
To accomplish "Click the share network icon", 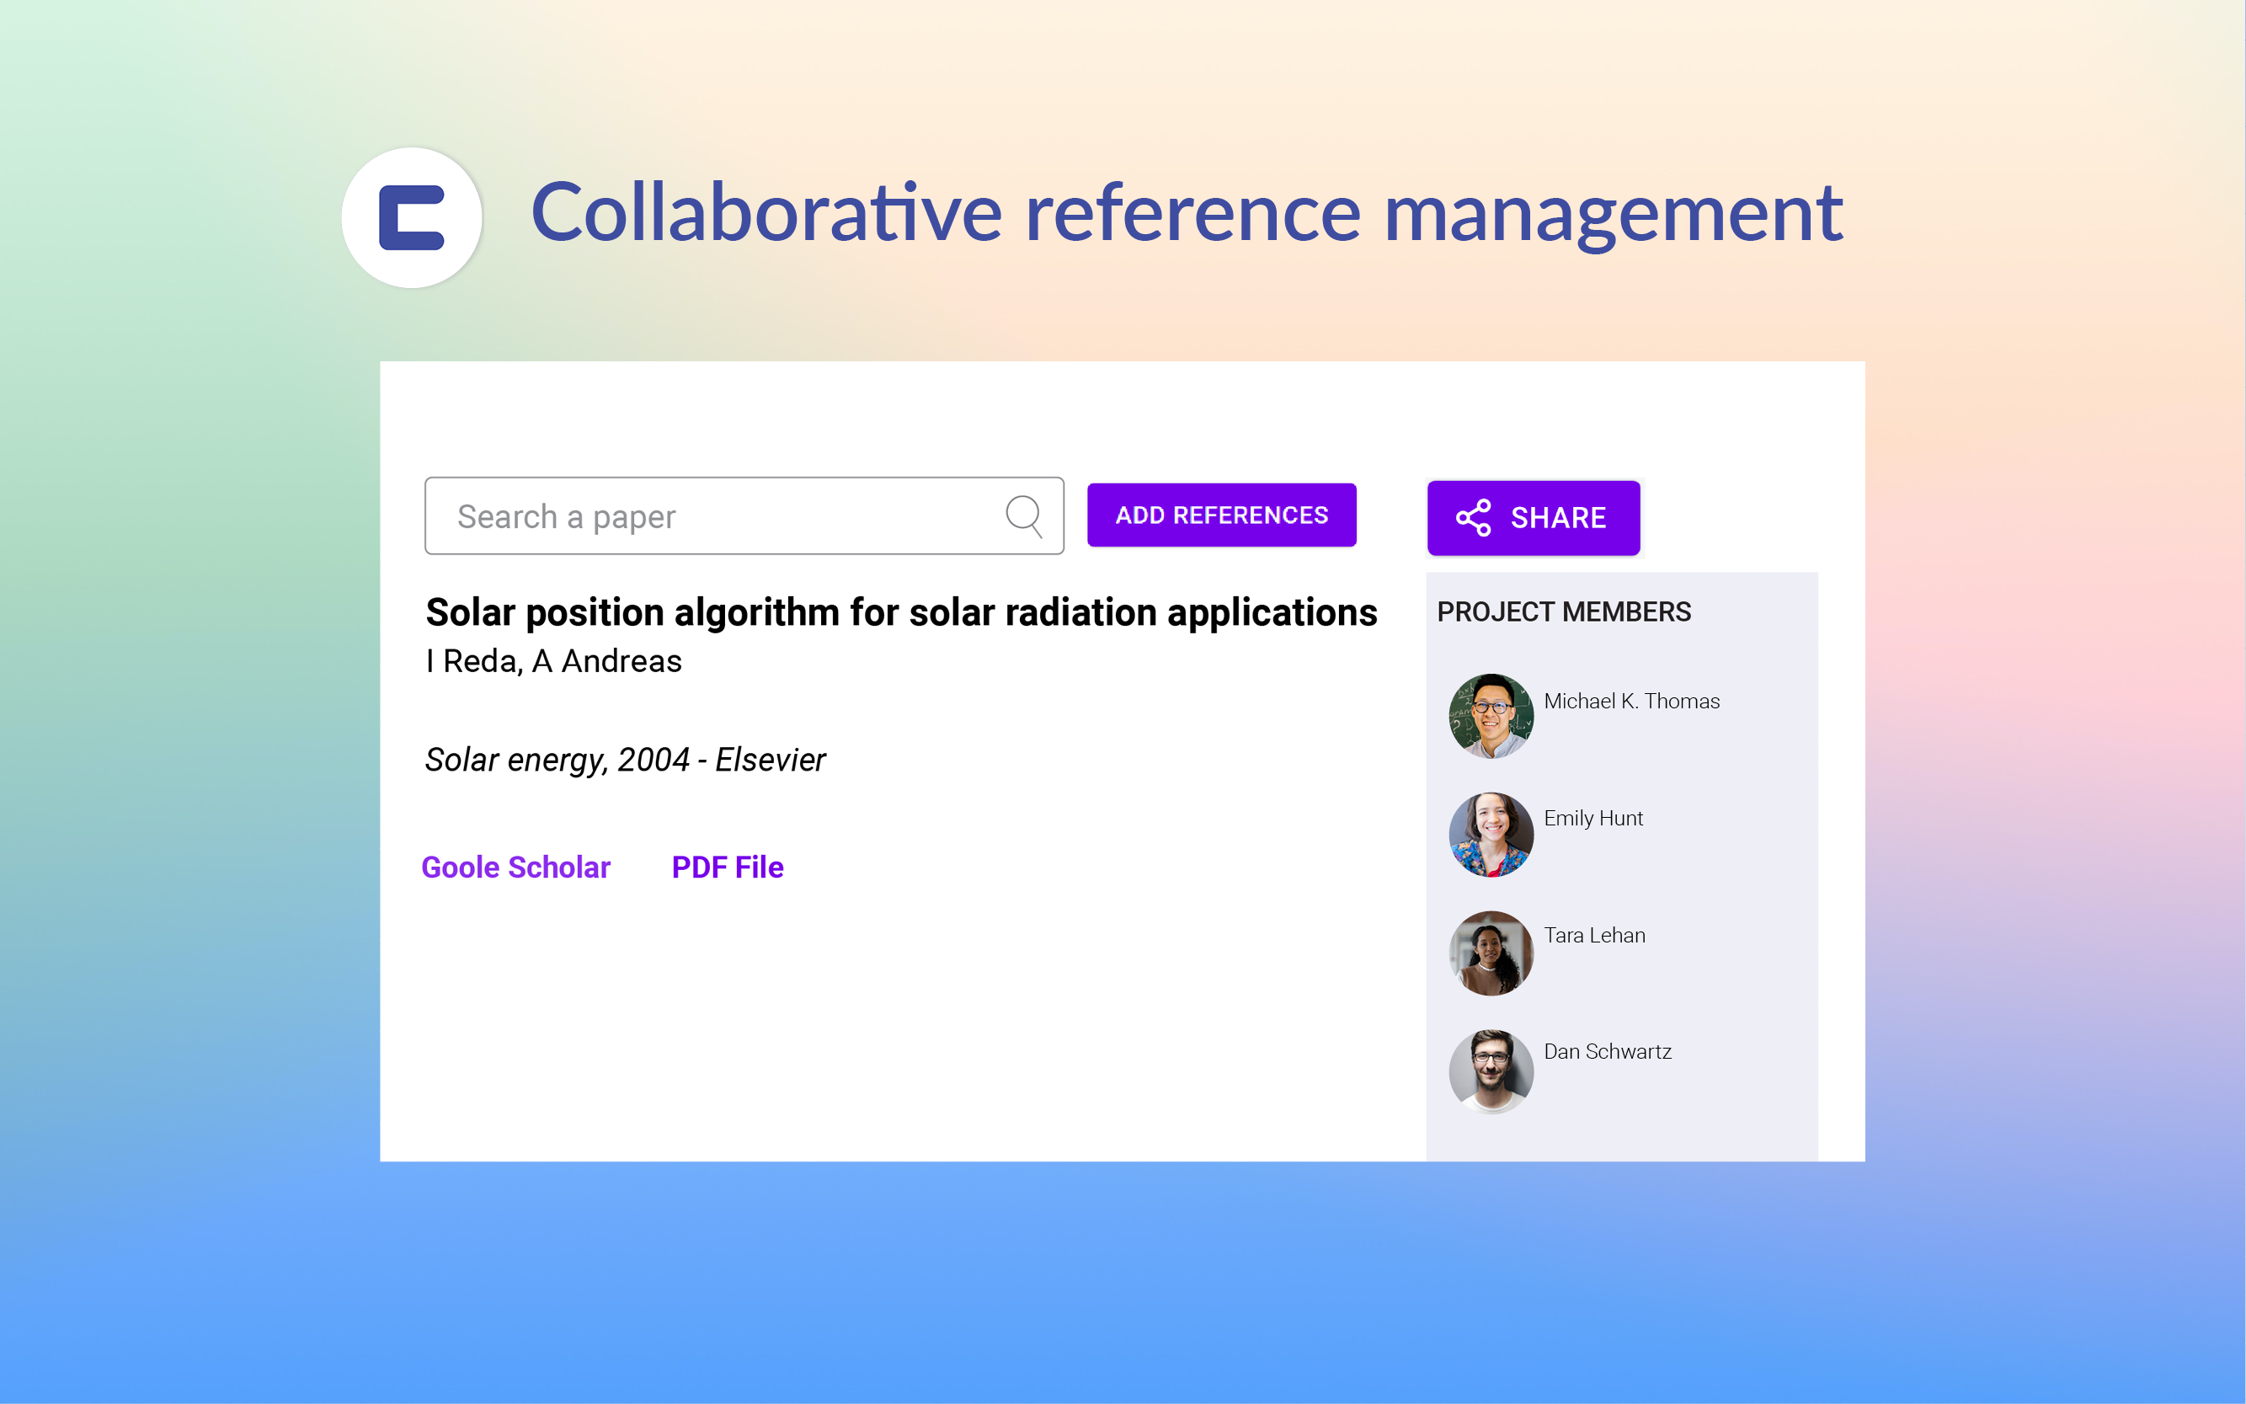I will coord(1473,518).
